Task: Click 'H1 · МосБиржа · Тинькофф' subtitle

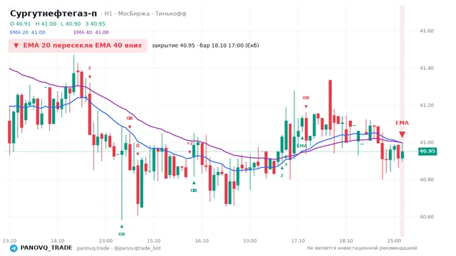Action: 145,14
